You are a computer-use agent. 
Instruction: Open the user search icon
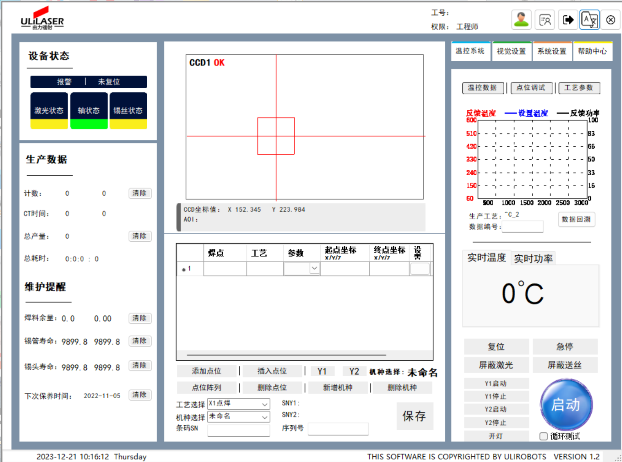[545, 20]
